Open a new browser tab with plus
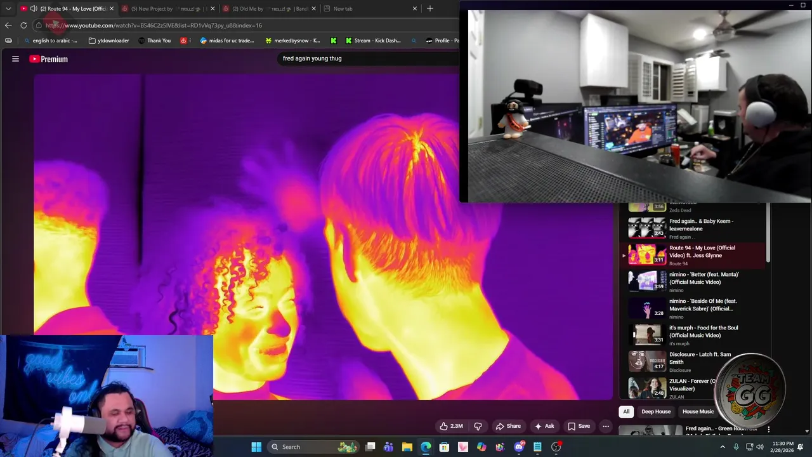Image resolution: width=812 pixels, height=457 pixels. [x=430, y=9]
